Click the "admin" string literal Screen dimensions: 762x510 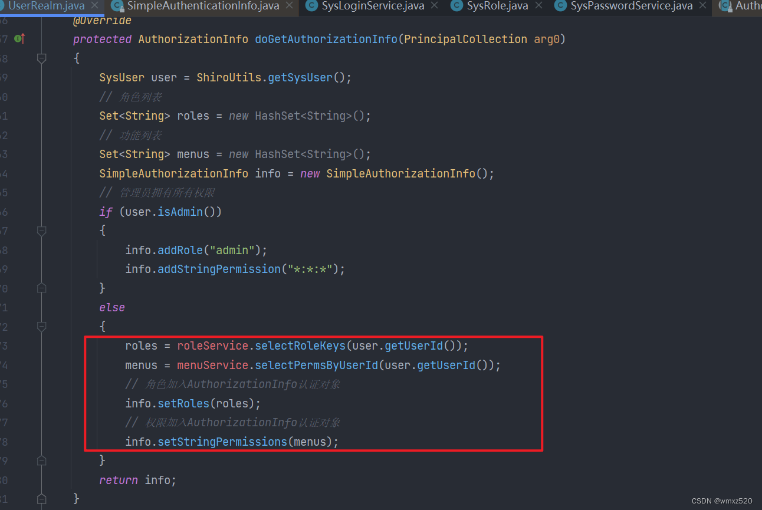pos(232,250)
